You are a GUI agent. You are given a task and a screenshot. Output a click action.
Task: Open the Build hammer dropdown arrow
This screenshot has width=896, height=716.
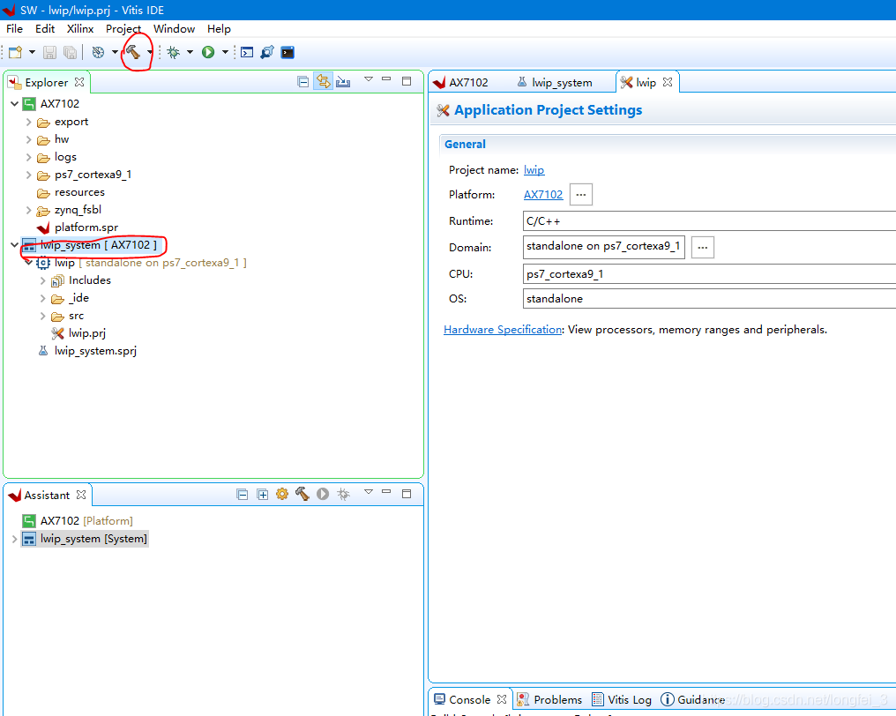[150, 53]
